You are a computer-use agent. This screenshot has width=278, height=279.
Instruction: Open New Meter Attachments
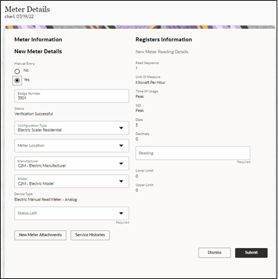40,235
